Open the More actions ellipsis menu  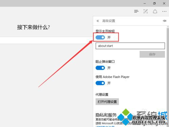[164, 11]
